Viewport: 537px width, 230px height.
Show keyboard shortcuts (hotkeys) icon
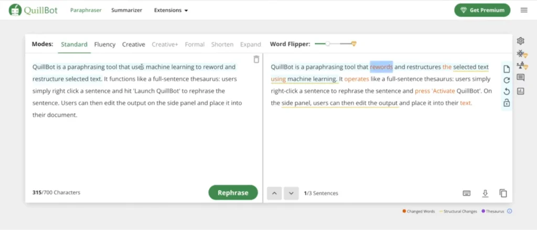click(467, 193)
